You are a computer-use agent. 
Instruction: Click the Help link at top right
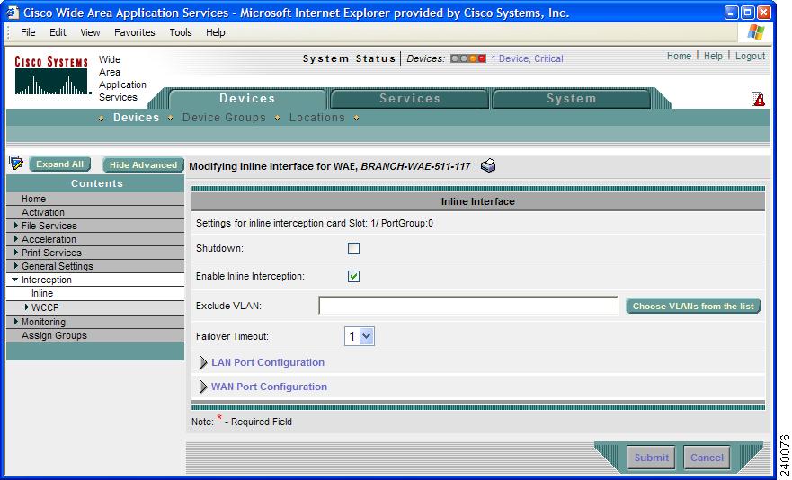(713, 56)
